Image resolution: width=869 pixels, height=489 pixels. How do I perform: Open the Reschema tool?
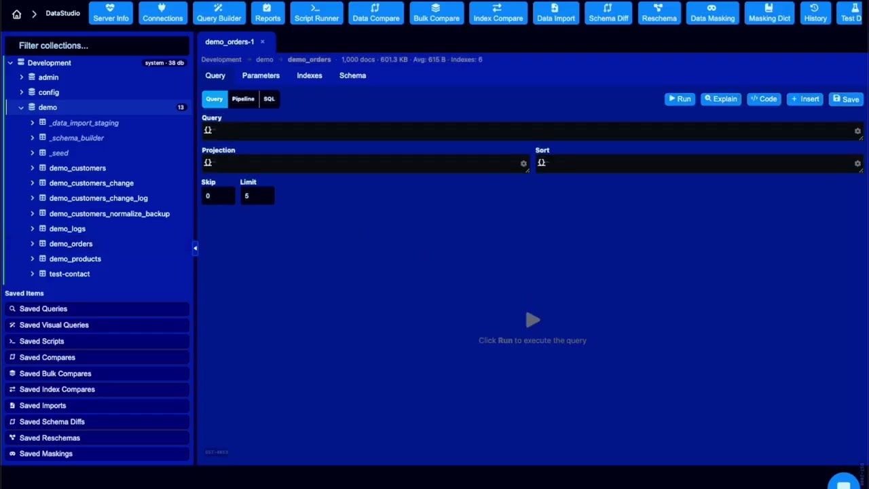659,13
